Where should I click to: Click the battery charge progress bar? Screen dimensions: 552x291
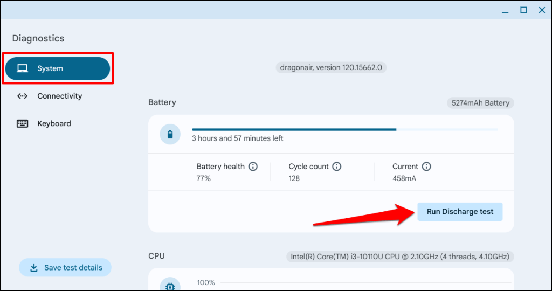click(x=344, y=129)
